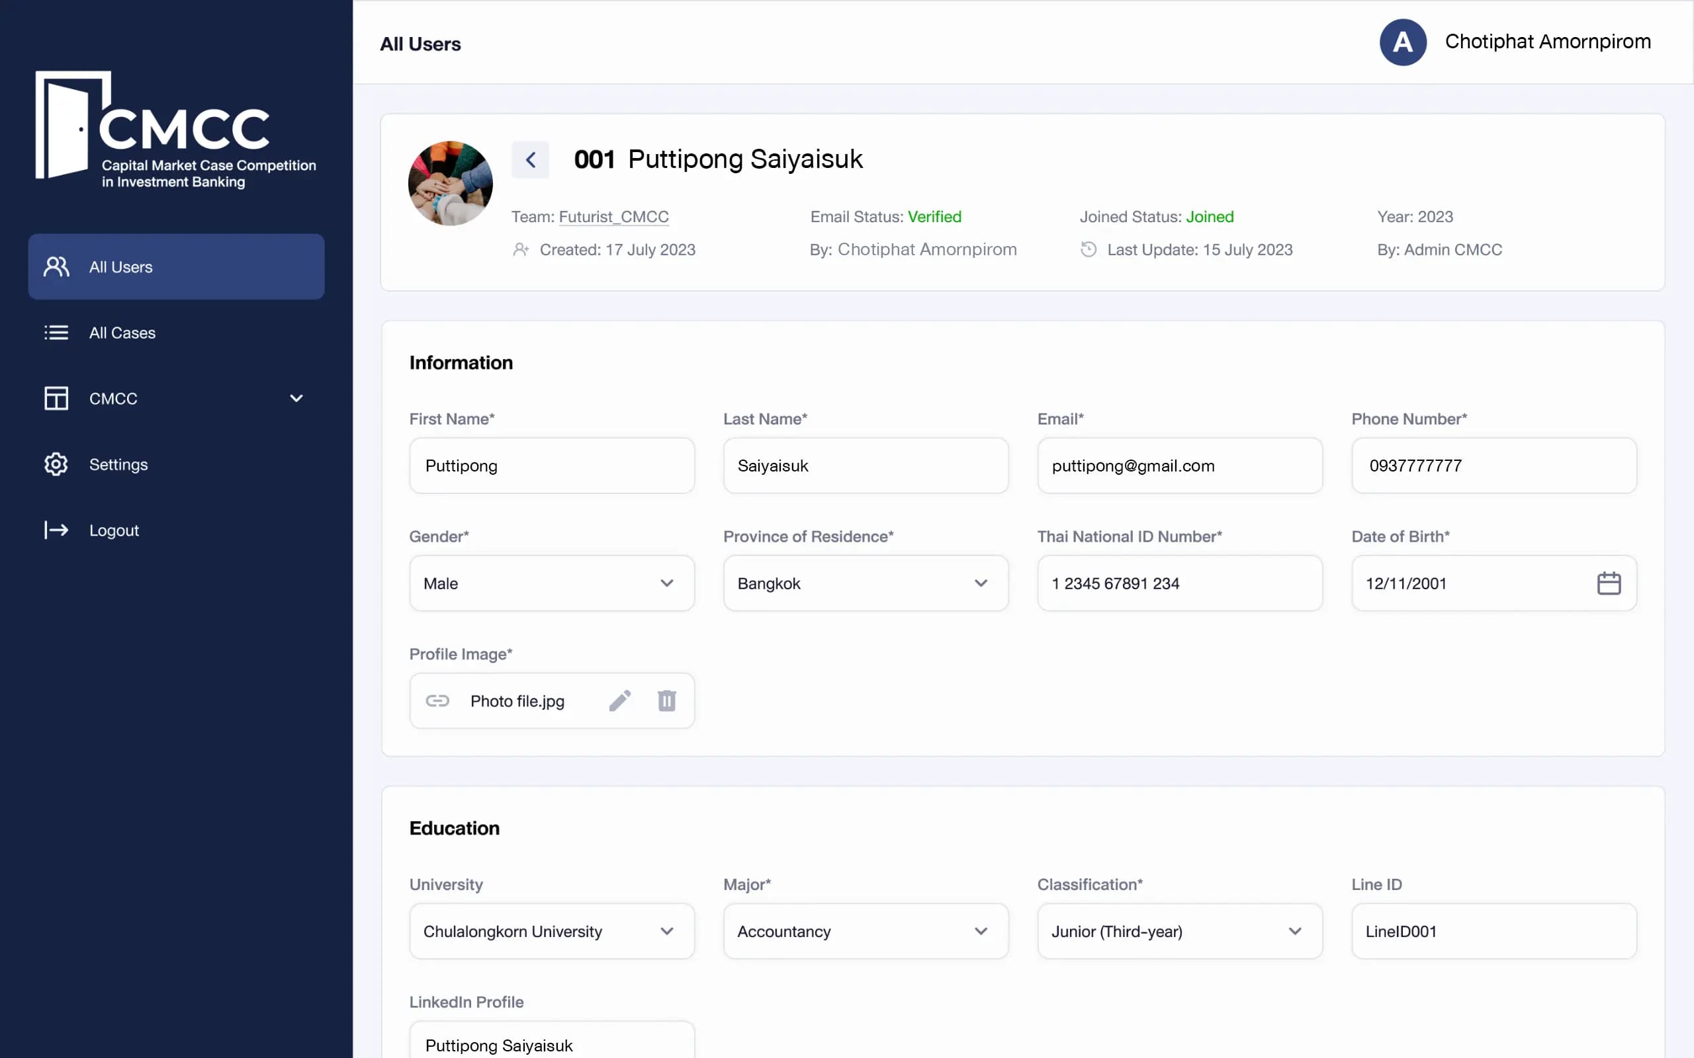The height and width of the screenshot is (1058, 1694).
Task: Click the Settings gear icon in sidebar
Action: 56,464
